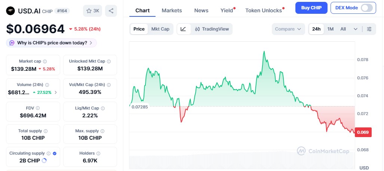Open Why is CHIP's price down today

pos(52,43)
